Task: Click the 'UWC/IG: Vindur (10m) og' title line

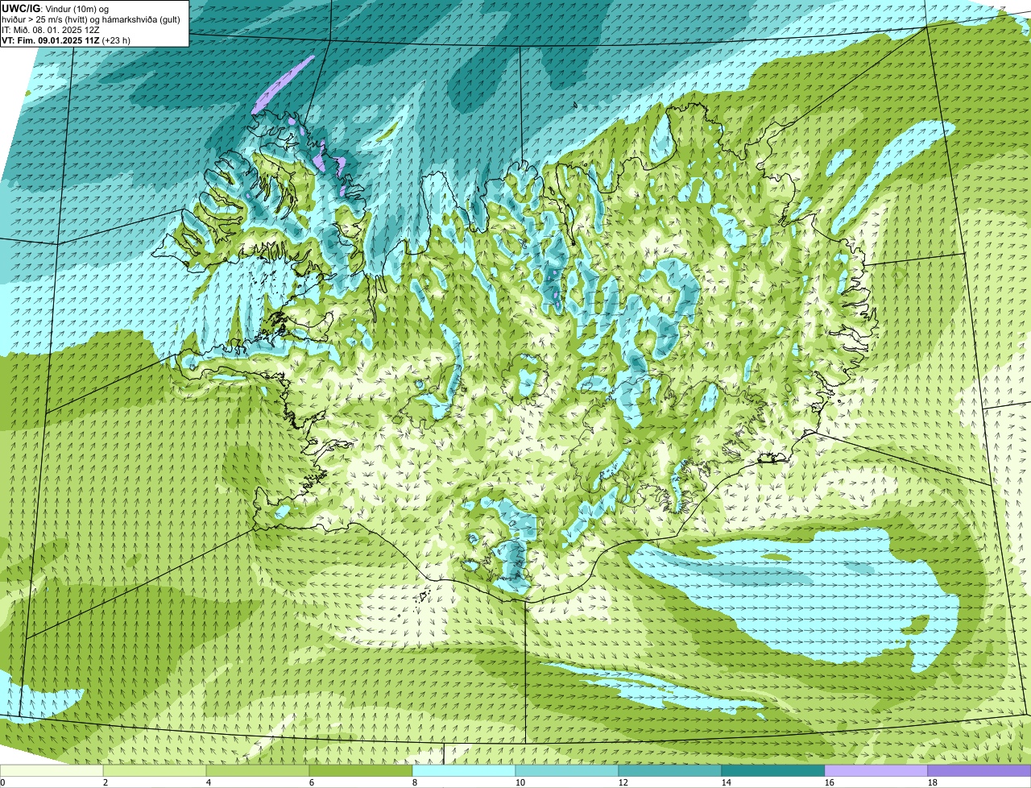Action: coord(56,8)
